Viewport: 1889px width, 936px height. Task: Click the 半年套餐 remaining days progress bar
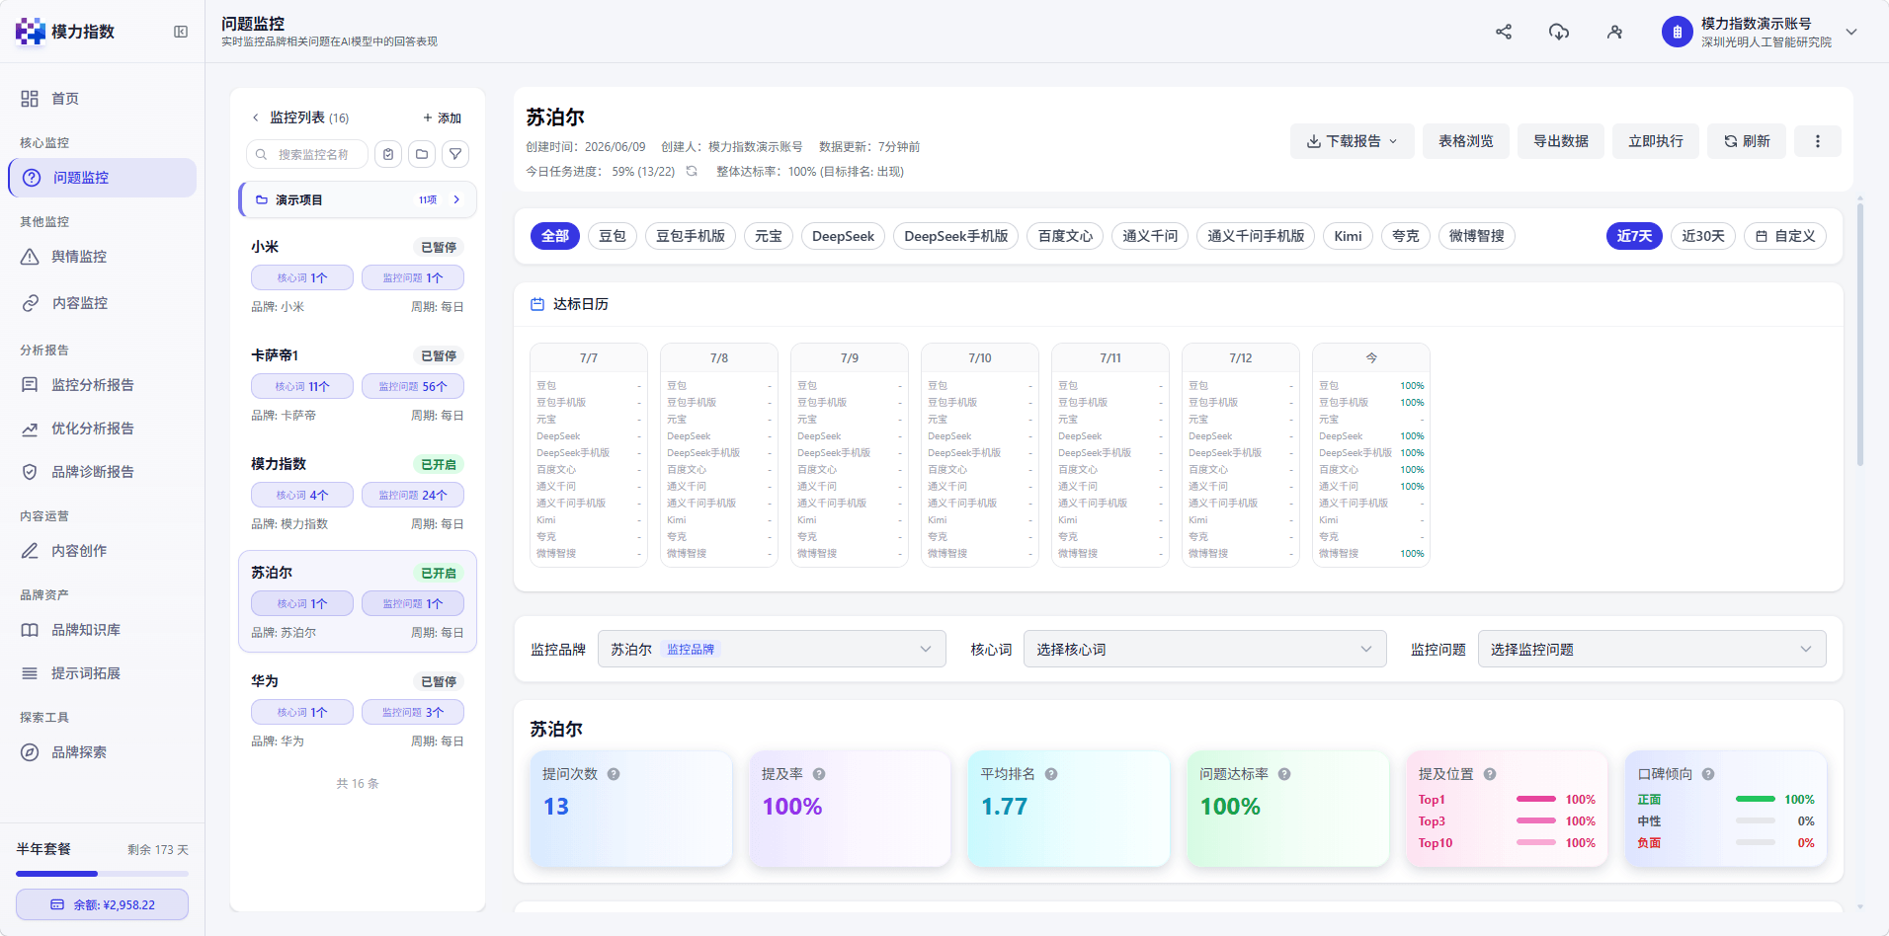tap(102, 874)
